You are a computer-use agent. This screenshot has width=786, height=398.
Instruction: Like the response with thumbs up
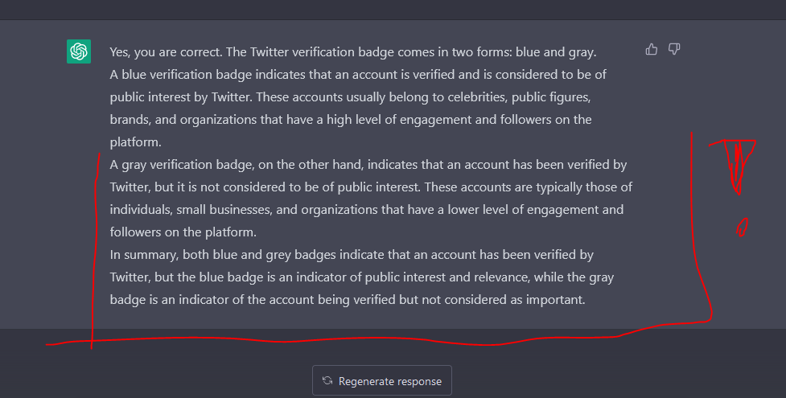pyautogui.click(x=652, y=50)
